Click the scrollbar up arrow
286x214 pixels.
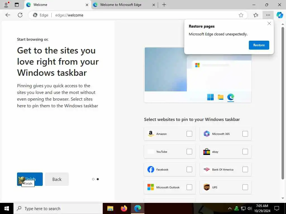(x=283, y=24)
